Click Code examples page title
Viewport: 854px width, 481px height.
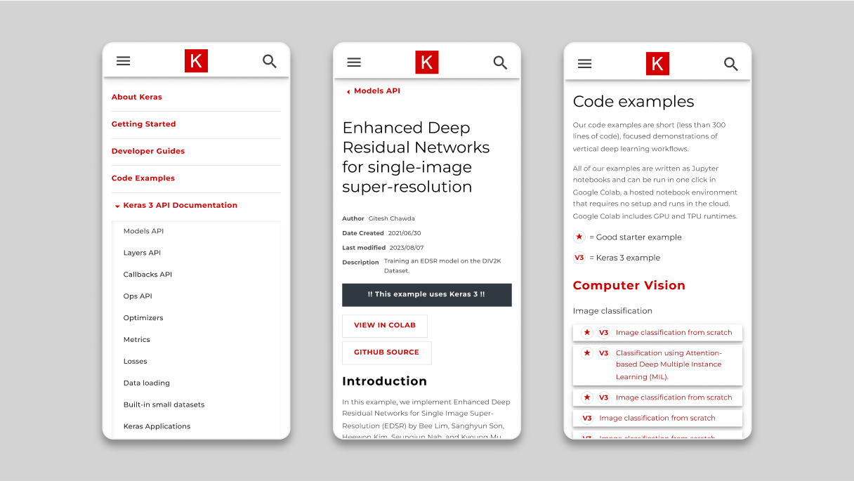(x=633, y=102)
